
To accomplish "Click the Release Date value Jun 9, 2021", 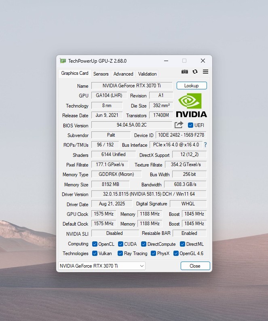I will (x=107, y=115).
